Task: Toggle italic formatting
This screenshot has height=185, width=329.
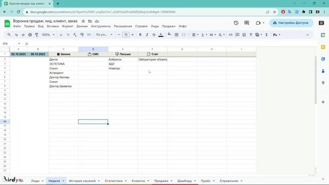Action: [x=147, y=34]
